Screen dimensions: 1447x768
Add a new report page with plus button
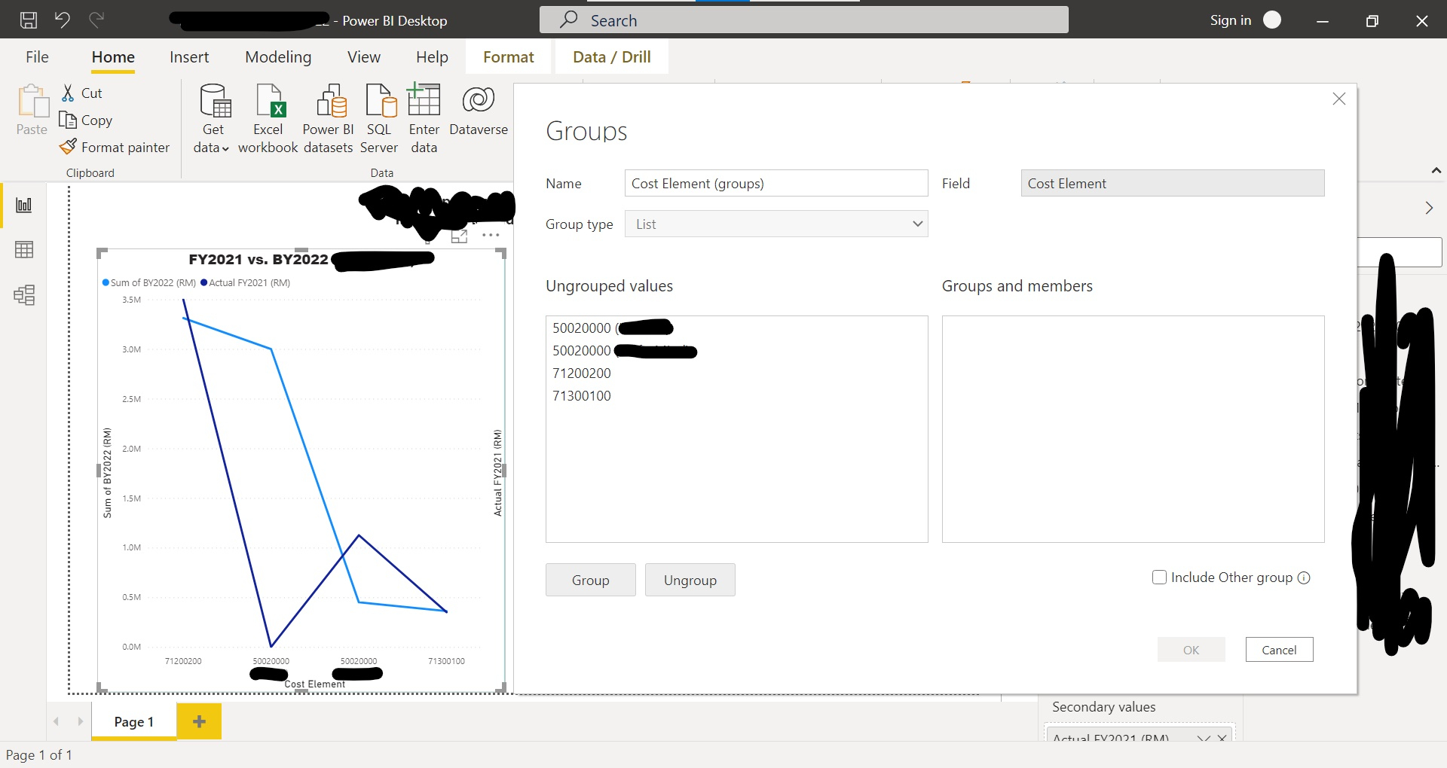(198, 721)
